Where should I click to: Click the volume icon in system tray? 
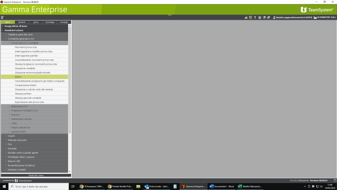tap(321, 187)
